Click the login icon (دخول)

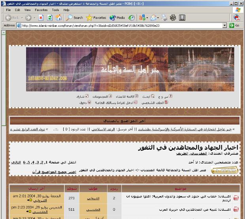tap(89, 102)
